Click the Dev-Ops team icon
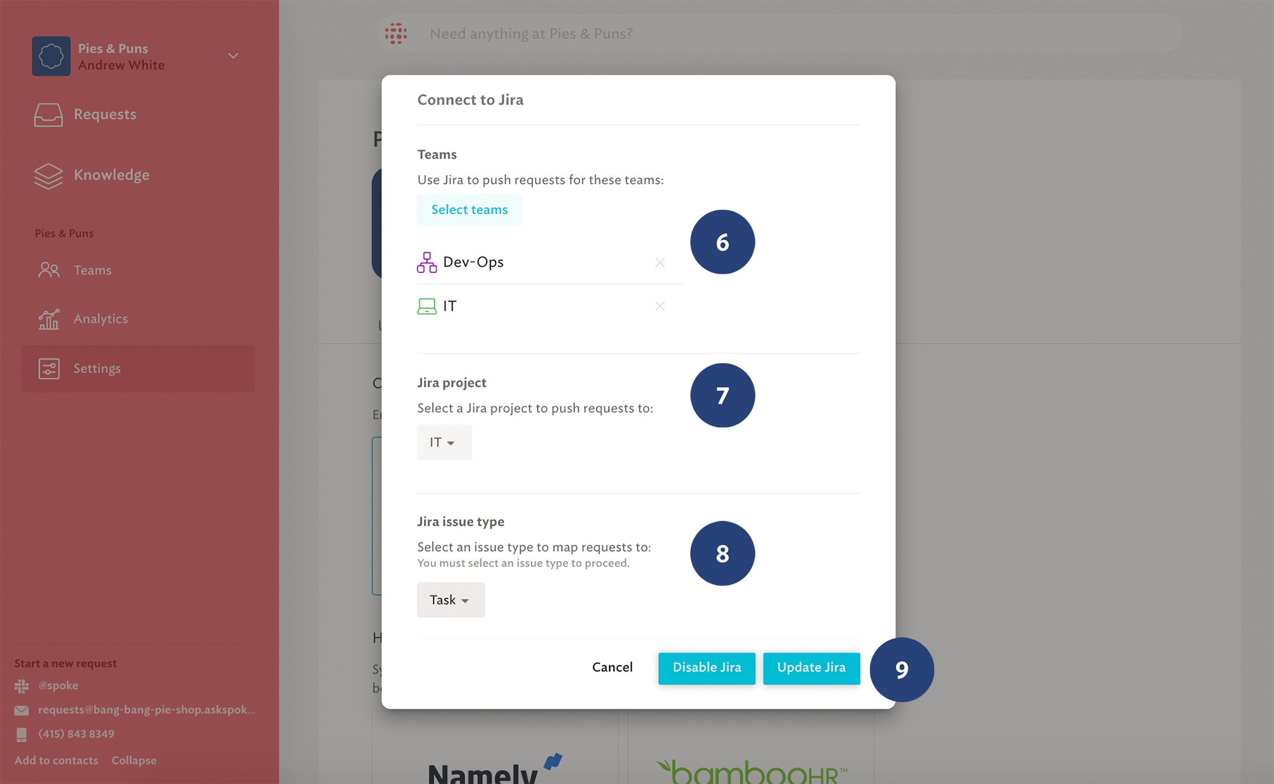 coord(426,262)
